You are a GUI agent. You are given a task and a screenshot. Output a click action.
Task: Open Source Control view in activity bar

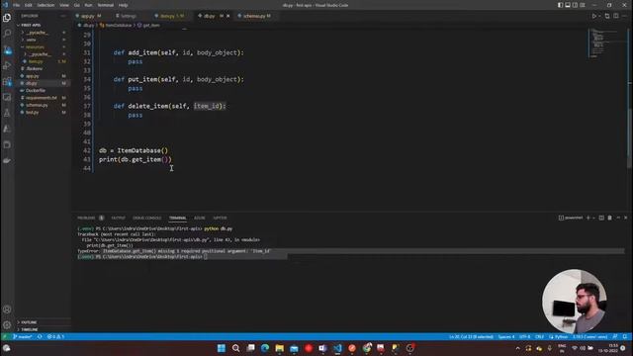pyautogui.click(x=7, y=49)
